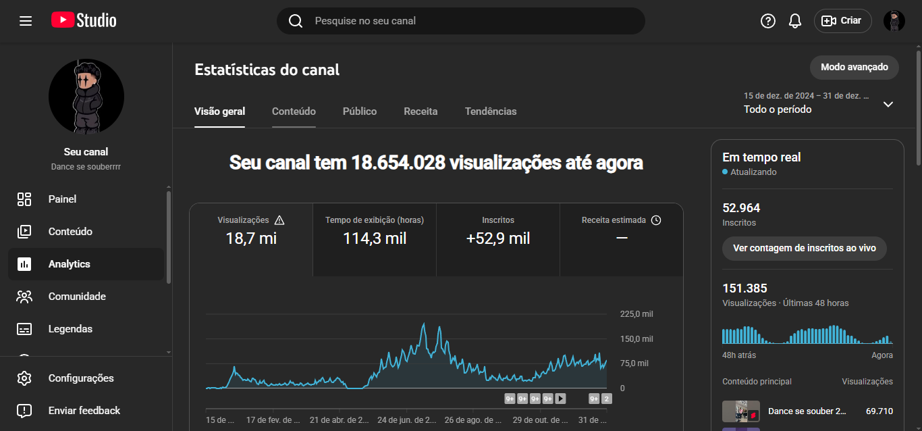Screen dimensions: 922x431
Task: Switch to Visão geral tab
Action: click(x=220, y=111)
